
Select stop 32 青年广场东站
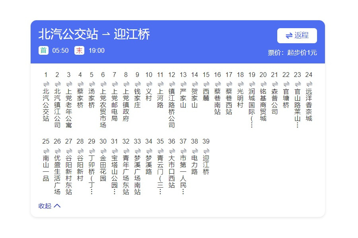(126, 175)
